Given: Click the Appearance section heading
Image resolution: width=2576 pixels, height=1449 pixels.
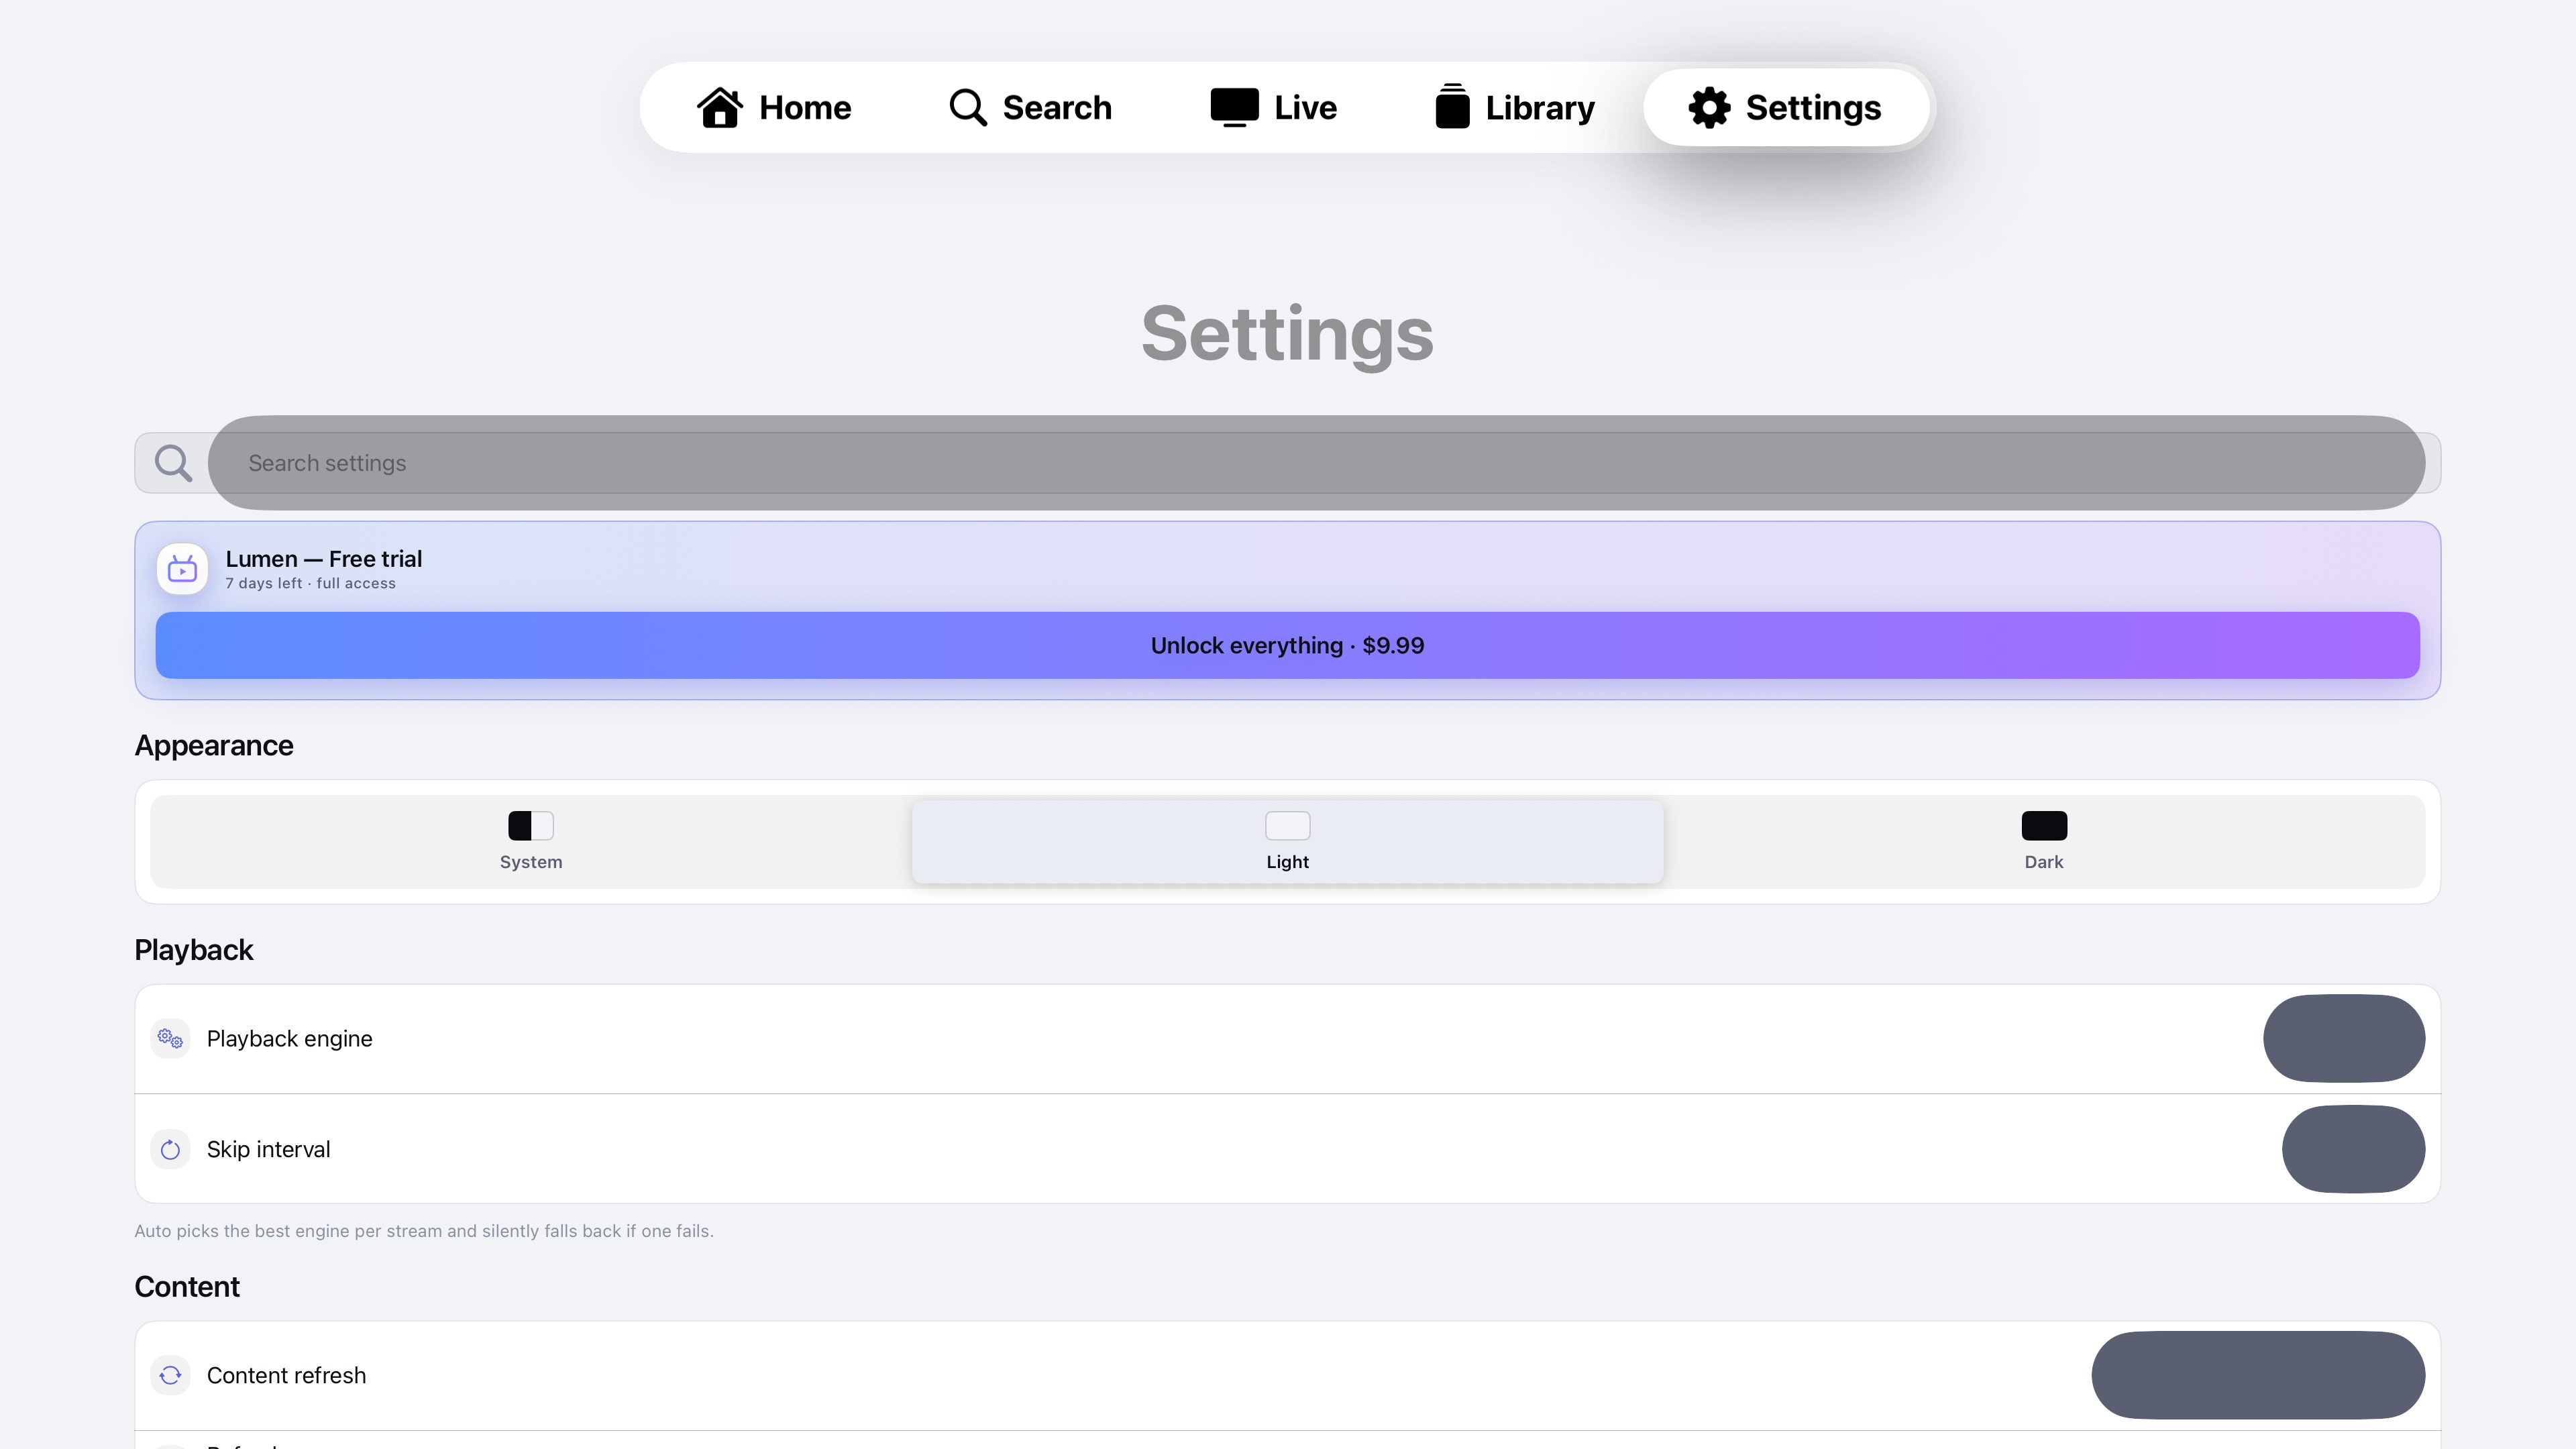Looking at the screenshot, I should [x=214, y=745].
